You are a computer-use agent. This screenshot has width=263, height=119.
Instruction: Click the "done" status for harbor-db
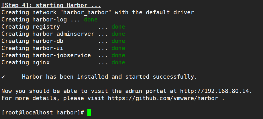tap(118, 41)
